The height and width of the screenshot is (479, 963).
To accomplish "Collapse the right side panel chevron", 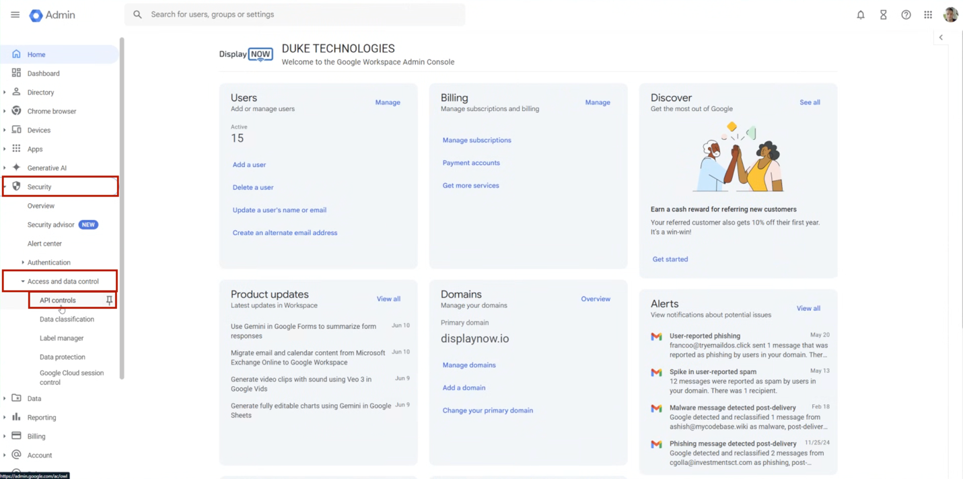I will click(x=941, y=38).
